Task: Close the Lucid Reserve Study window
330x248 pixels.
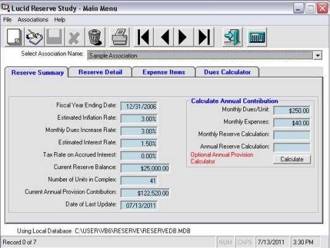Action: (323, 9)
